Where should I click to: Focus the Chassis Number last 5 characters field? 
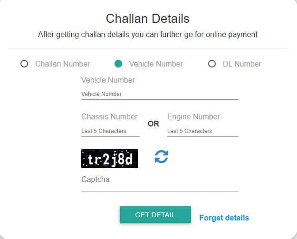click(110, 131)
